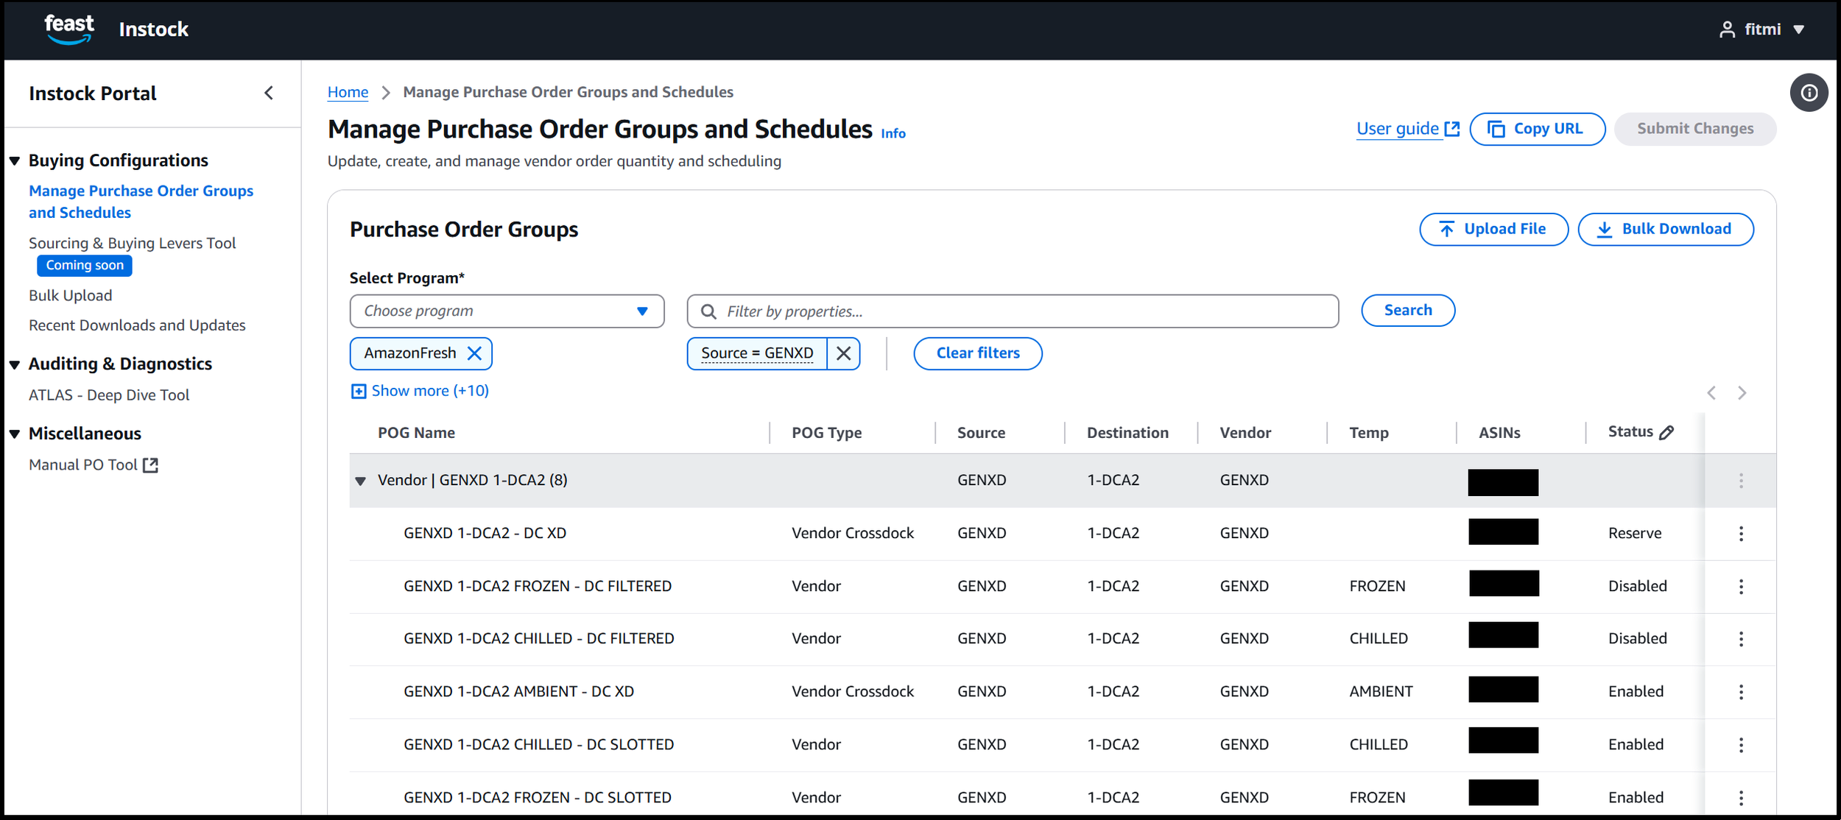Image resolution: width=1841 pixels, height=820 pixels.
Task: Open actions menu for GENXD 1-DCA2 AMBIENT - DC XD
Action: click(1741, 692)
